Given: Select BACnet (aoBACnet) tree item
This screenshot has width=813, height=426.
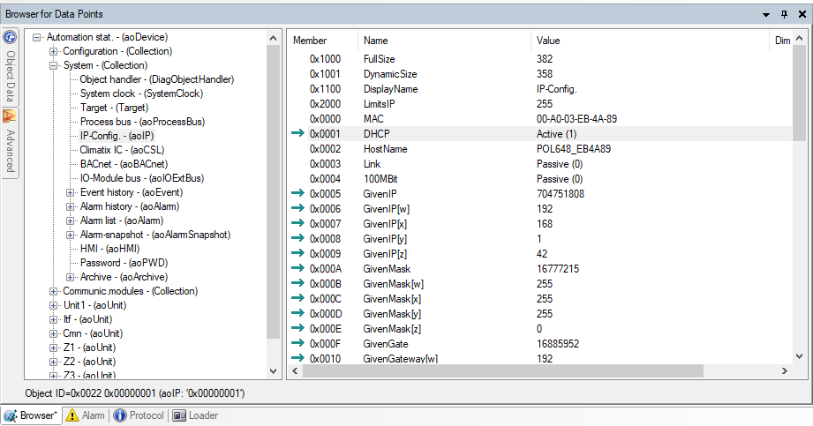Looking at the screenshot, I should coord(124,164).
